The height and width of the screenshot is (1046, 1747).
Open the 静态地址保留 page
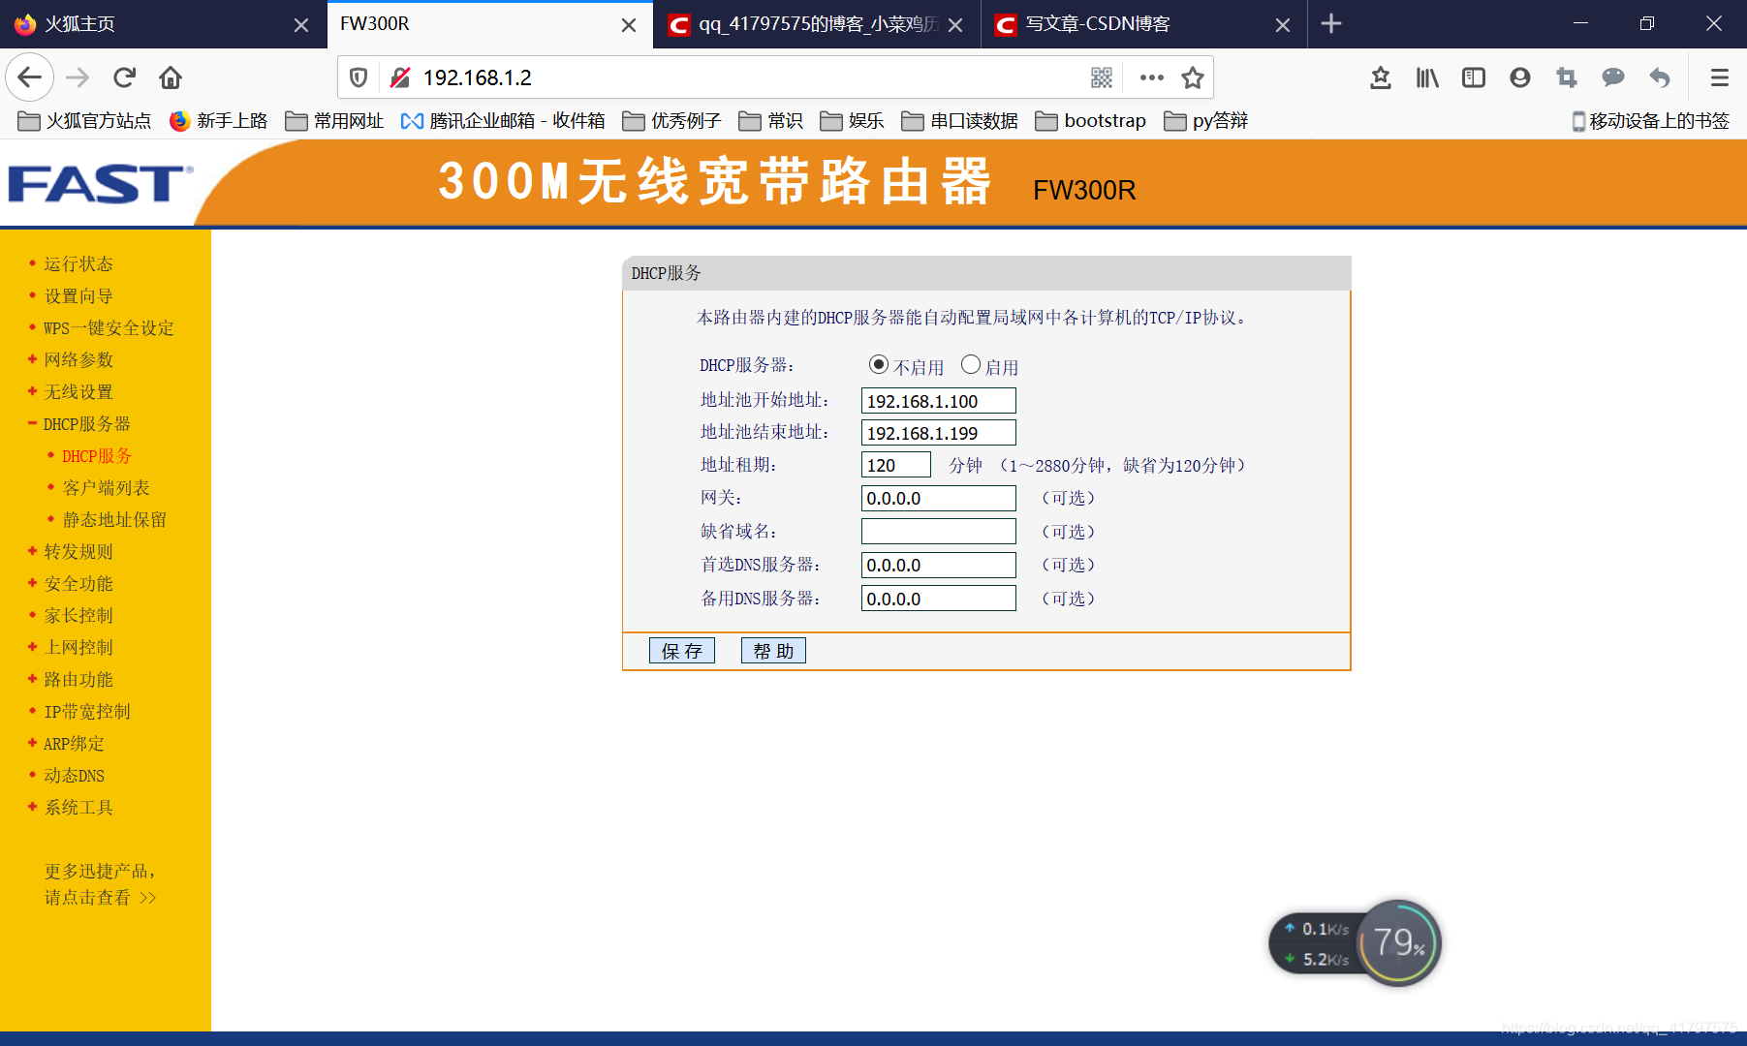114,520
